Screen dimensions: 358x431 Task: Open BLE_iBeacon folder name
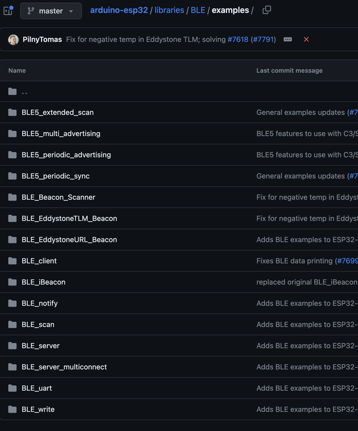click(x=43, y=282)
